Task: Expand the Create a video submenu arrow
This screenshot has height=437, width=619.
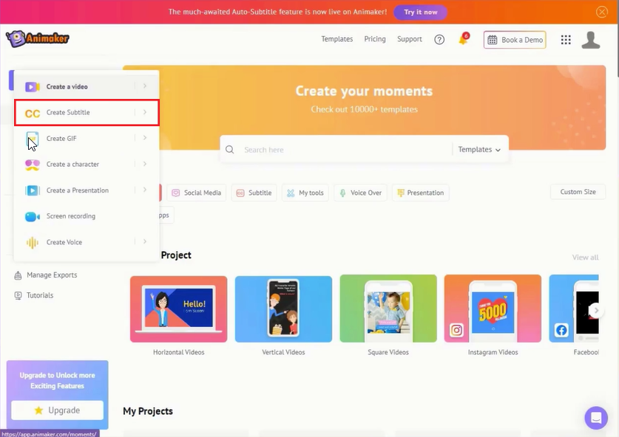Action: pos(145,86)
